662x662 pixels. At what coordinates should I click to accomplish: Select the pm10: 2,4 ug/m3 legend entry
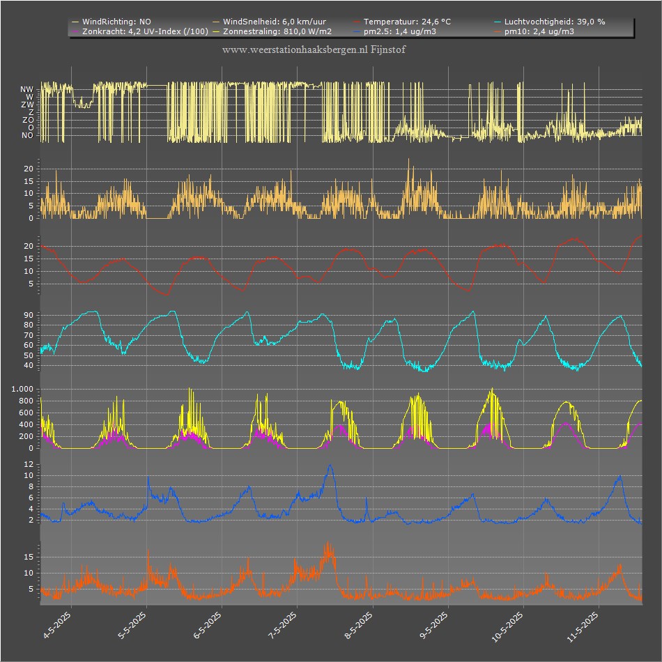534,31
